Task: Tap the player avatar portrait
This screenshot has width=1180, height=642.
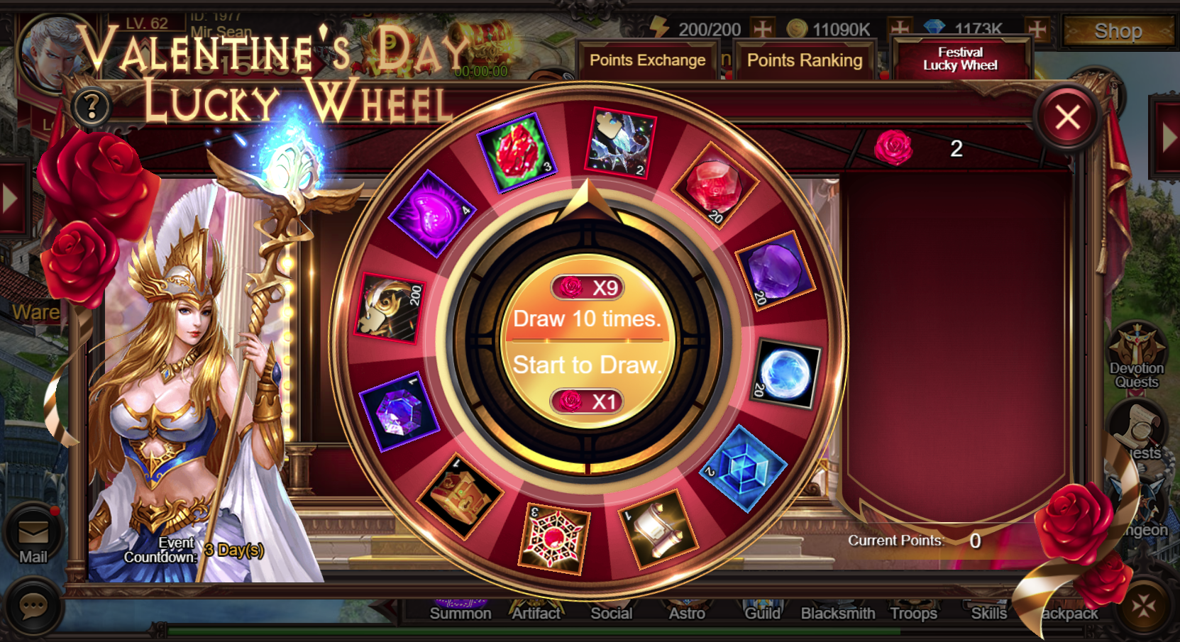Action: [x=48, y=53]
